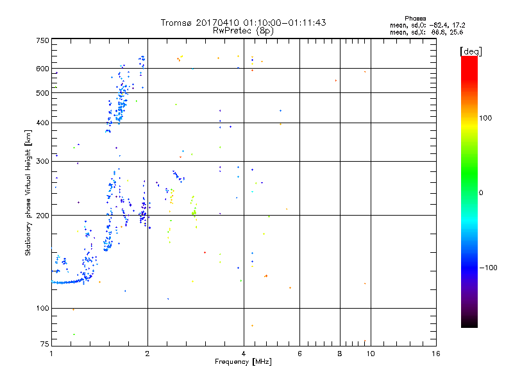Click the red data point near 3 MHz, 150 km
The width and height of the screenshot is (513, 385).
(x=205, y=252)
